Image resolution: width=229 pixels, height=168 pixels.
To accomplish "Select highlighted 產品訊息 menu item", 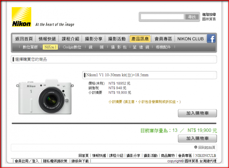I will tap(140, 39).
